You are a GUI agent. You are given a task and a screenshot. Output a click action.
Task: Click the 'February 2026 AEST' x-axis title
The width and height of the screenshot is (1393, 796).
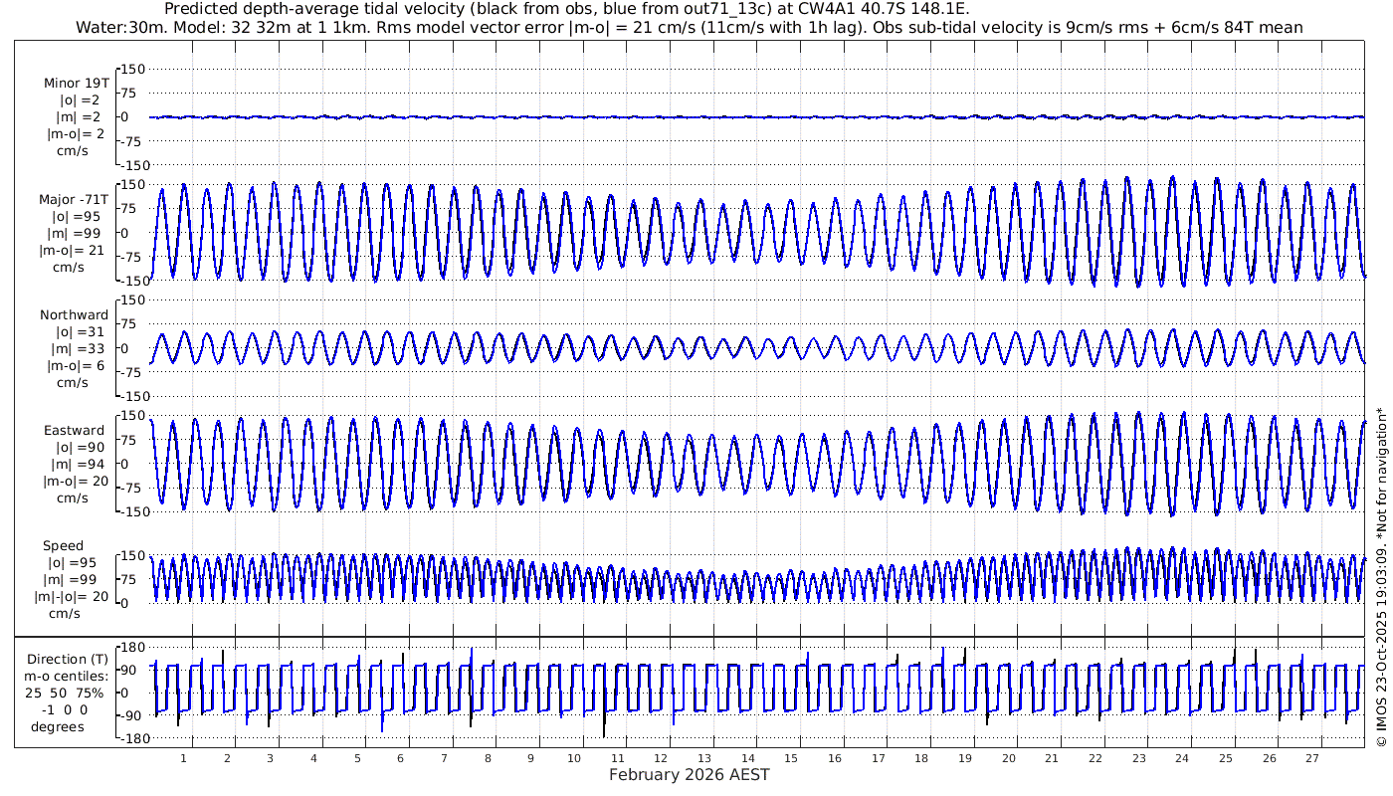click(689, 775)
